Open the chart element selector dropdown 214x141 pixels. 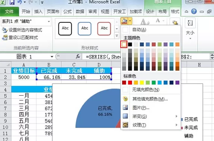[x=49, y=21]
